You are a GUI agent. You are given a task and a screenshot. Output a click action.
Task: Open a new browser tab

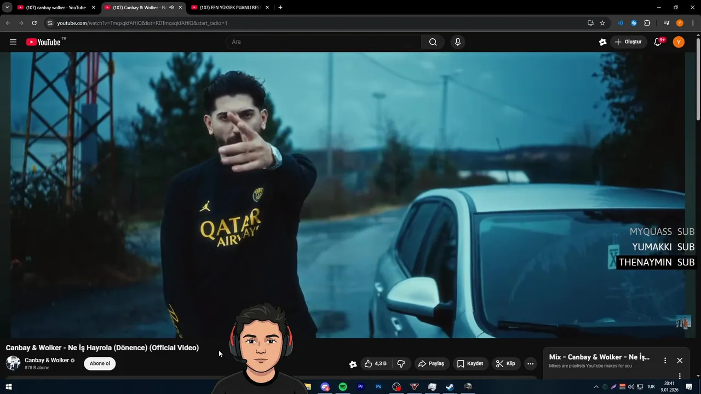[280, 8]
